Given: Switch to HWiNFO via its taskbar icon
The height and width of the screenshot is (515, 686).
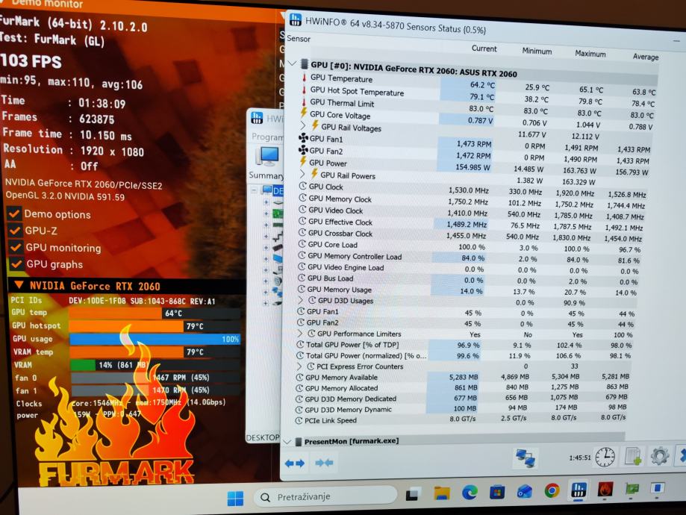Looking at the screenshot, I should tap(579, 490).
